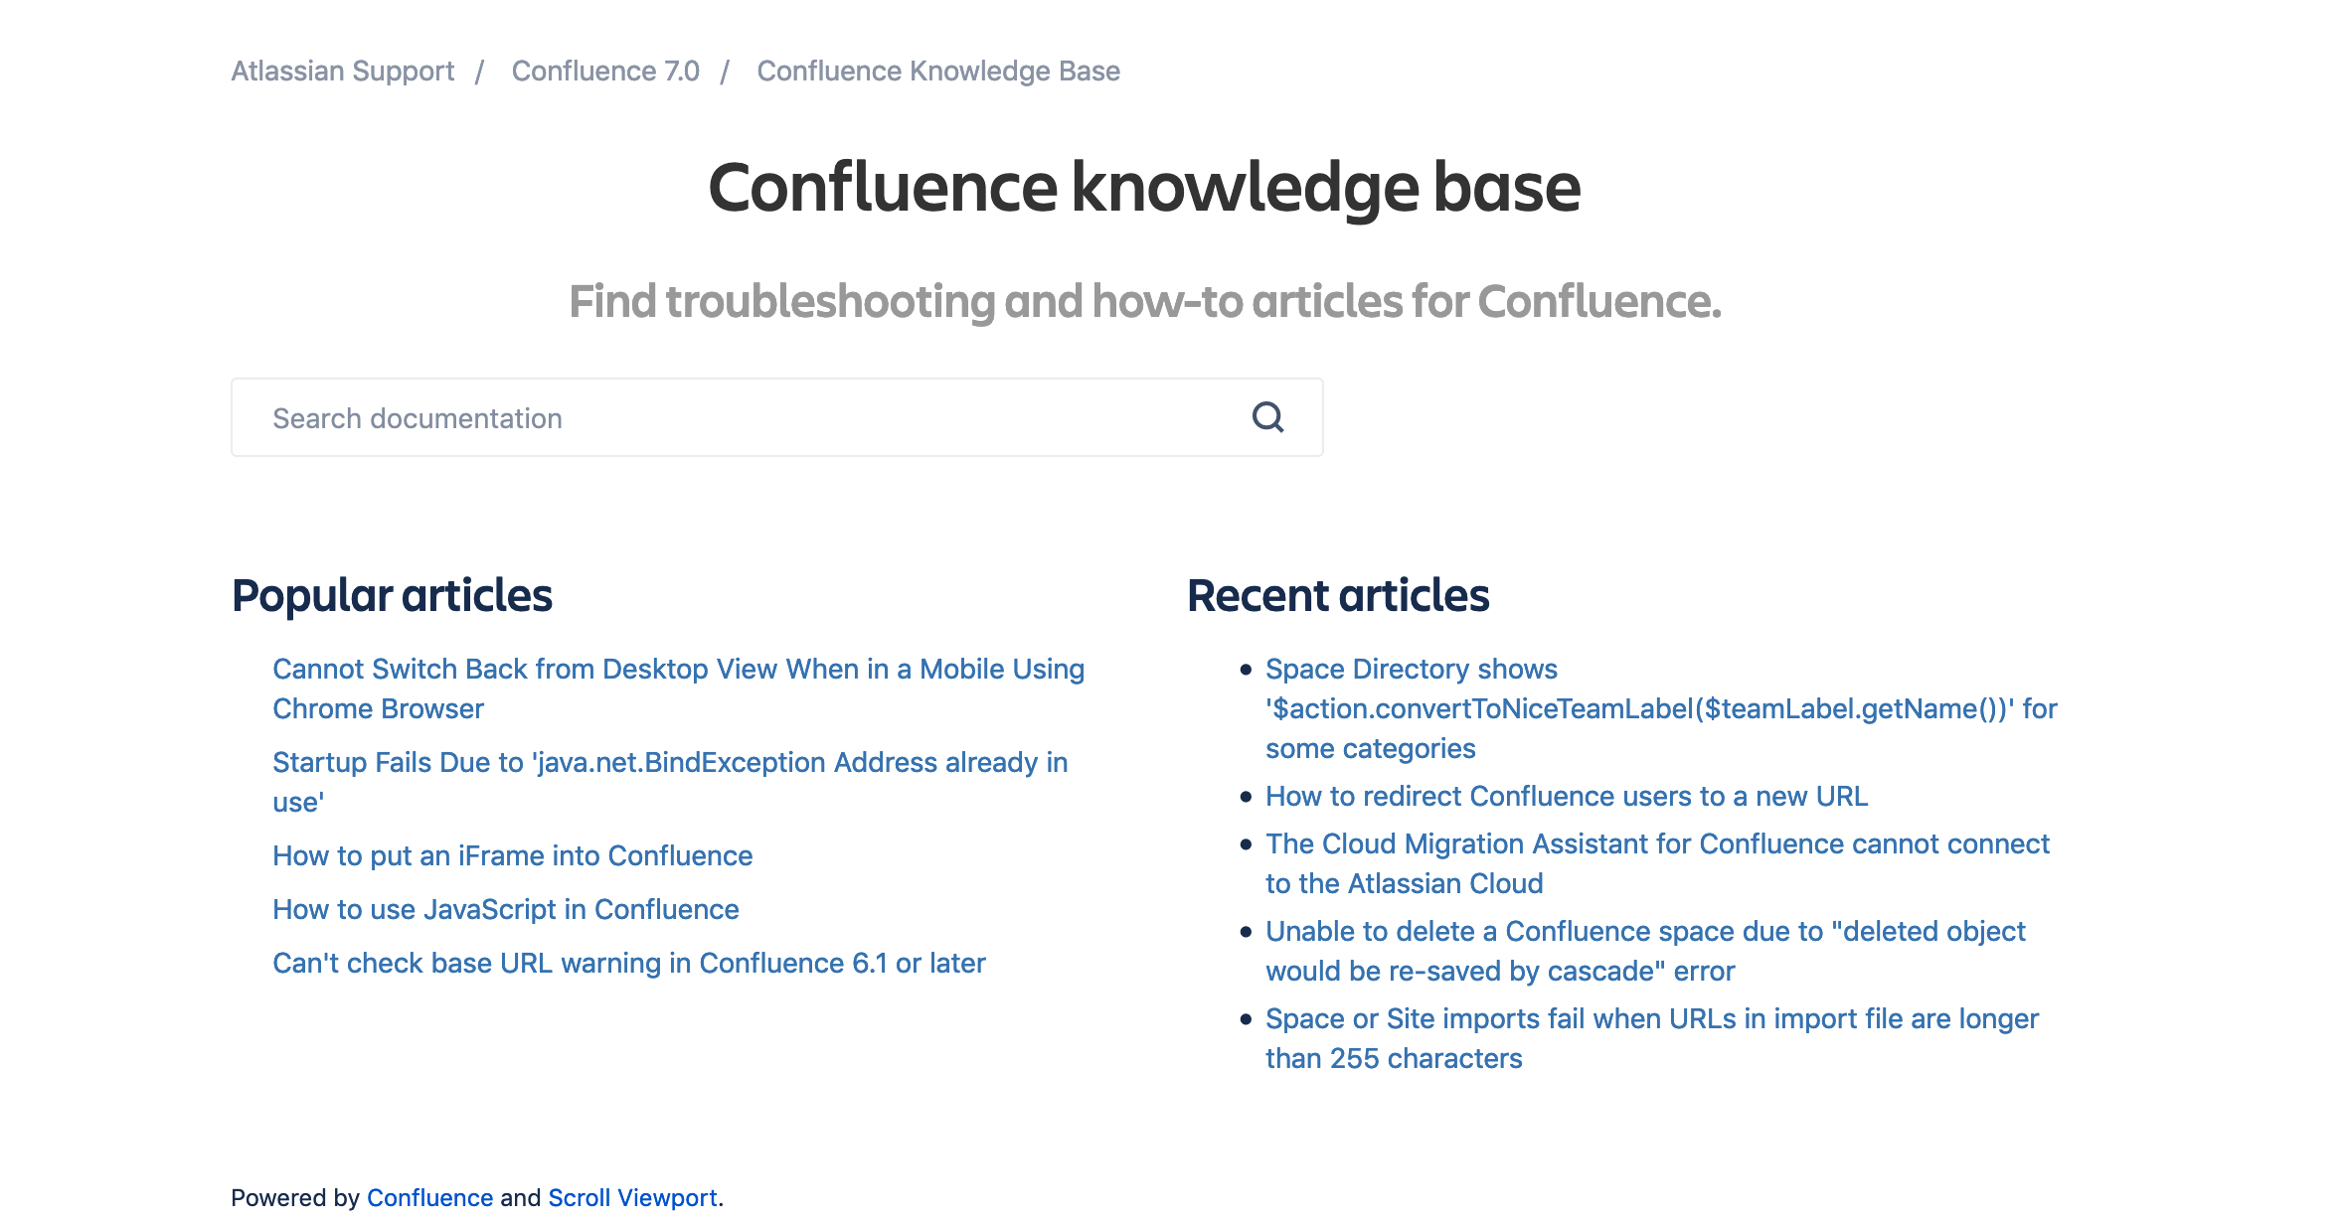Open How to redirect Confluence users article
2348x1222 pixels.
click(x=1567, y=796)
